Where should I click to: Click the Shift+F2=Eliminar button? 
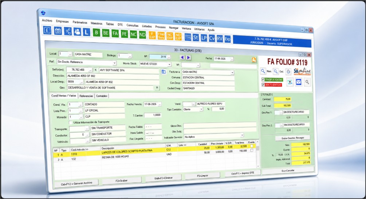pos(163,178)
